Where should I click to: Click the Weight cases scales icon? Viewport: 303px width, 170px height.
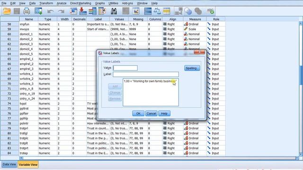coord(157,11)
